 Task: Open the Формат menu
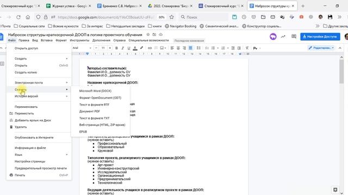click(x=61, y=41)
